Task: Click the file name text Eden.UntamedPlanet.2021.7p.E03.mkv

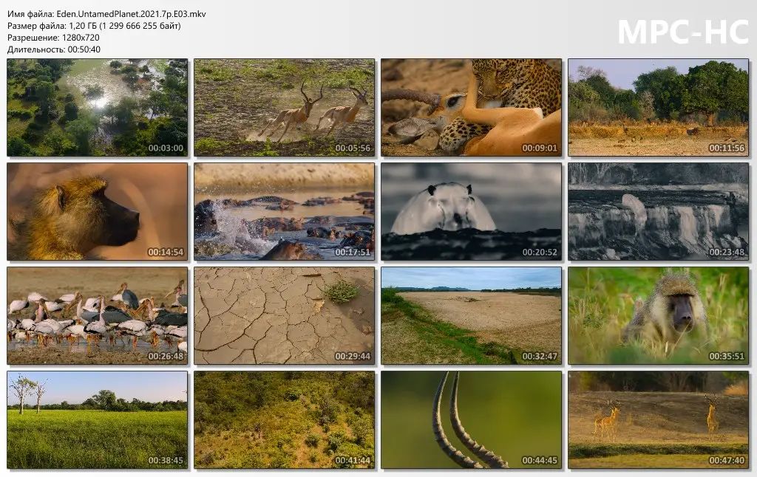Action: coord(132,14)
